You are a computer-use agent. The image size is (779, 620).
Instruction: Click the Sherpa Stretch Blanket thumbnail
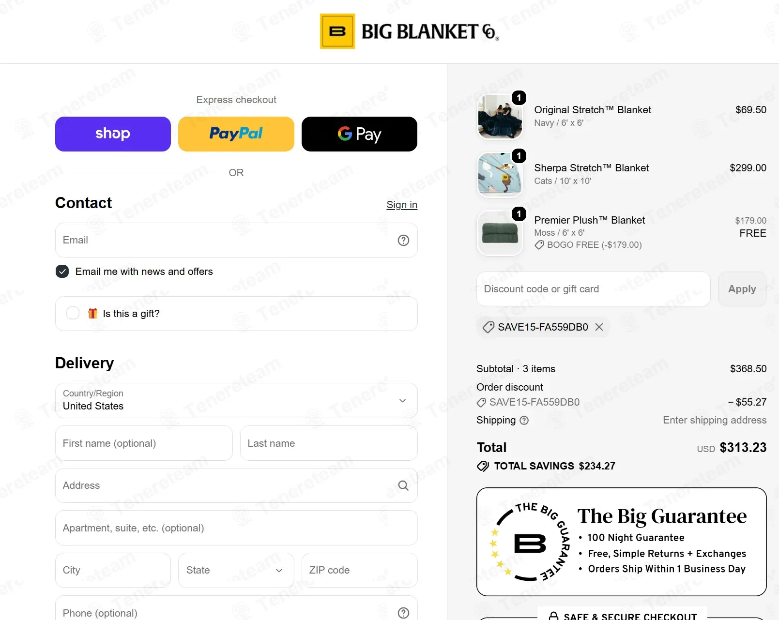click(x=500, y=175)
